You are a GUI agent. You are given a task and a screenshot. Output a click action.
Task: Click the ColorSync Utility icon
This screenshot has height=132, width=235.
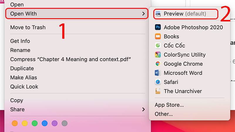click(x=158, y=55)
